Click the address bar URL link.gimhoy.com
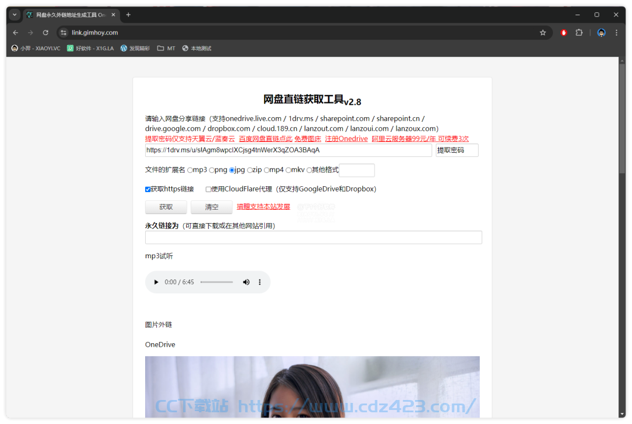 point(95,33)
